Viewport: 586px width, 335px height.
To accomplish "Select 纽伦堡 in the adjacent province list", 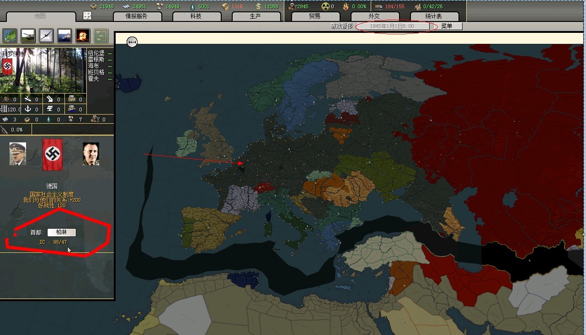I will 96,53.
